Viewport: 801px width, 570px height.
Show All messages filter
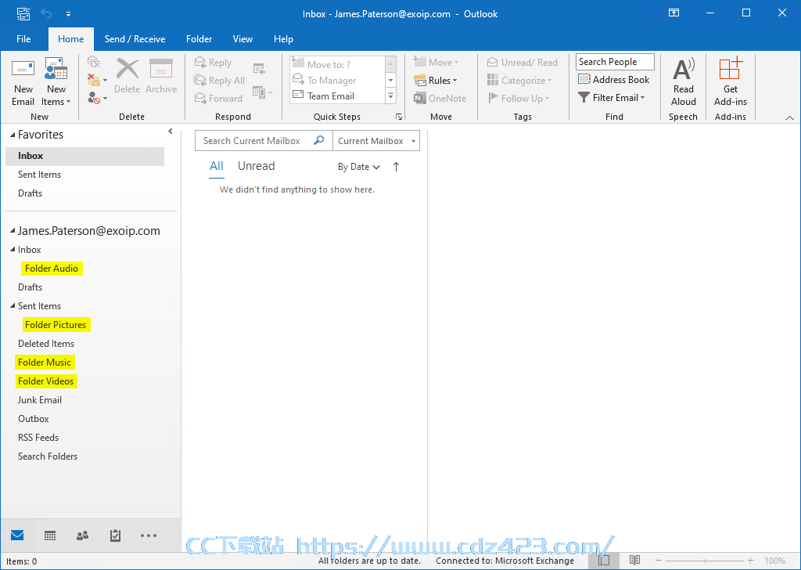[x=217, y=166]
